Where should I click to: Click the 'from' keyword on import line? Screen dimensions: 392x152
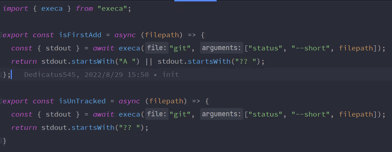[x=84, y=9]
